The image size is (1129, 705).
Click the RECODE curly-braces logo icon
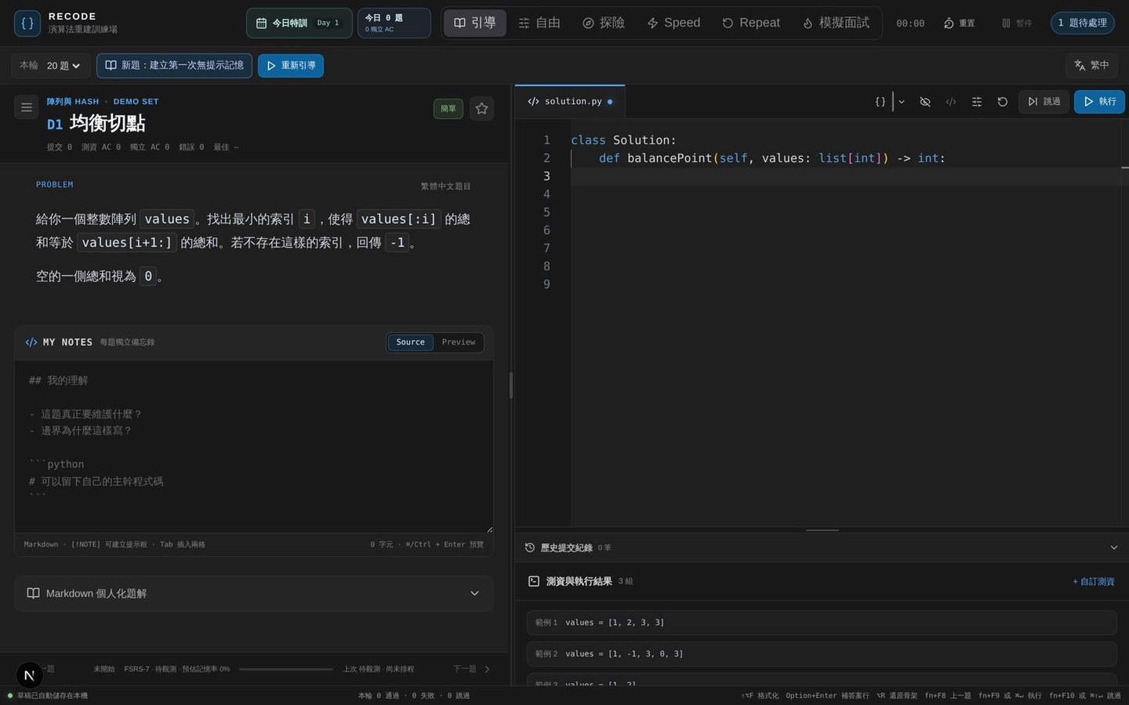tap(27, 23)
